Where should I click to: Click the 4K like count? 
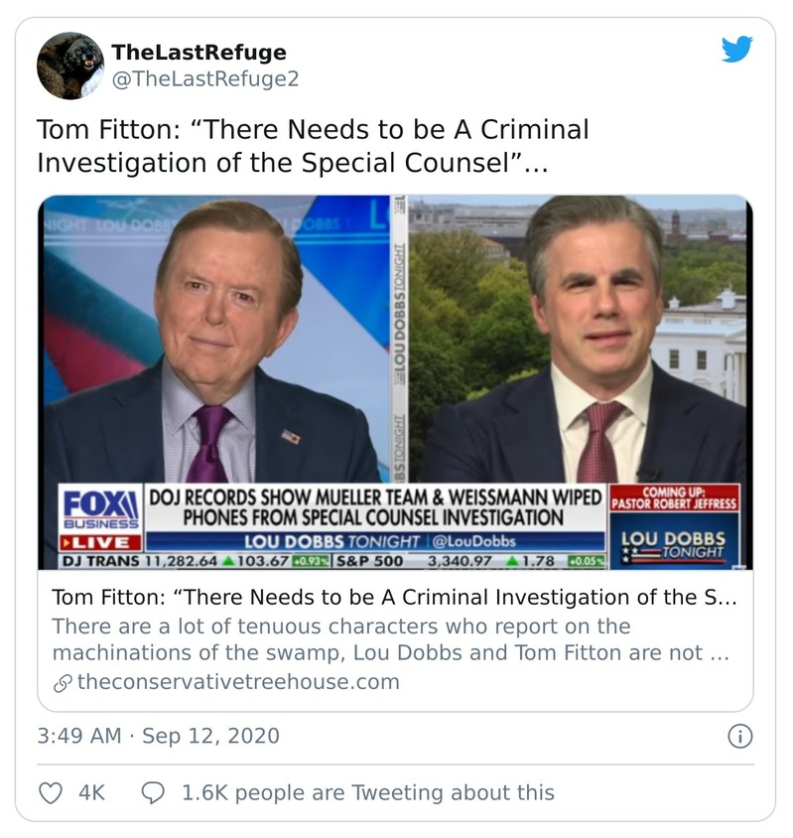pyautogui.click(x=91, y=792)
